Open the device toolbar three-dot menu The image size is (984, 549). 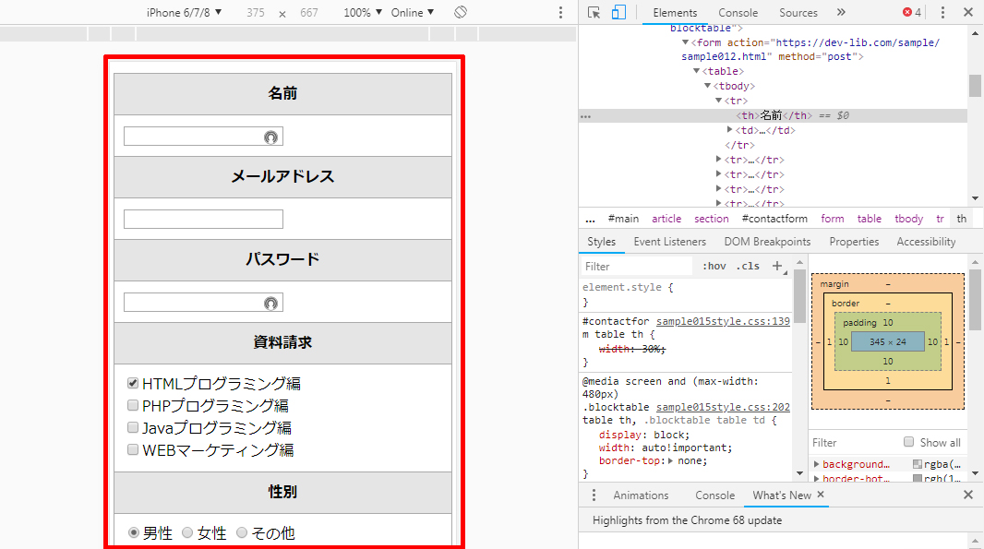[560, 13]
